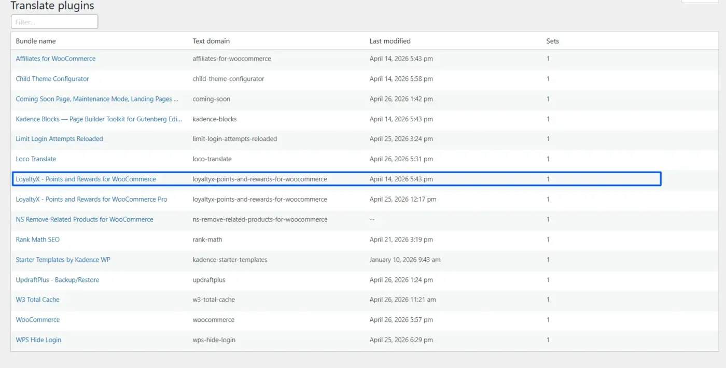Image resolution: width=726 pixels, height=368 pixels.
Task: Select lowercase text domain 'woocommerce'
Action: tap(213, 320)
